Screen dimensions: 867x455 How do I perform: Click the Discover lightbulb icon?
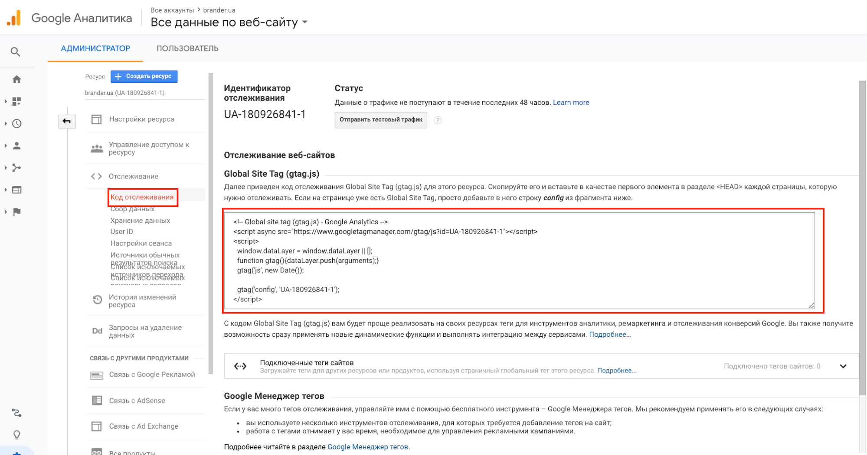(16, 435)
